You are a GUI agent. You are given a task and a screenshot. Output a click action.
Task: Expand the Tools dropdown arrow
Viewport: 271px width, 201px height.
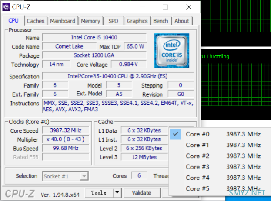pyautogui.click(x=117, y=193)
